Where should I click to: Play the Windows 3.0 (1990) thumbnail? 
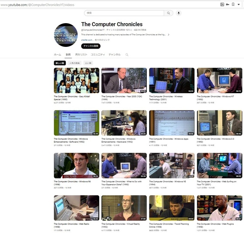tap(220, 123)
